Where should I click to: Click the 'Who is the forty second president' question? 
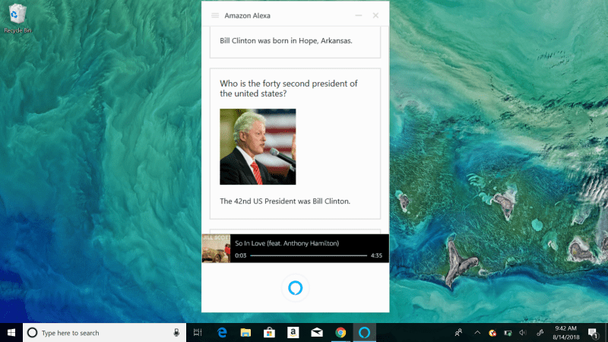(x=289, y=88)
